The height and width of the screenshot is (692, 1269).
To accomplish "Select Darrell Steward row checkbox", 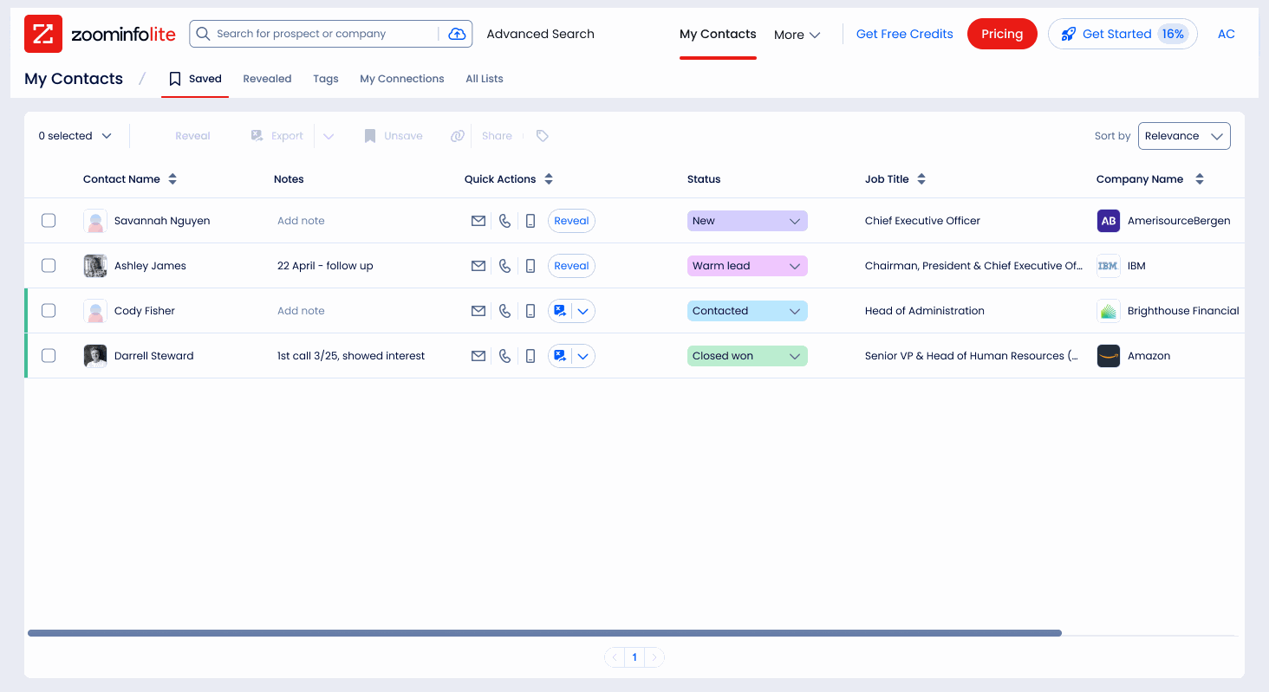I will coord(49,356).
